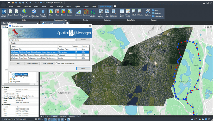The width and height of the screenshot is (213, 121).
Task: Select the Winchester Restaurant result row
Action: pos(50,55)
